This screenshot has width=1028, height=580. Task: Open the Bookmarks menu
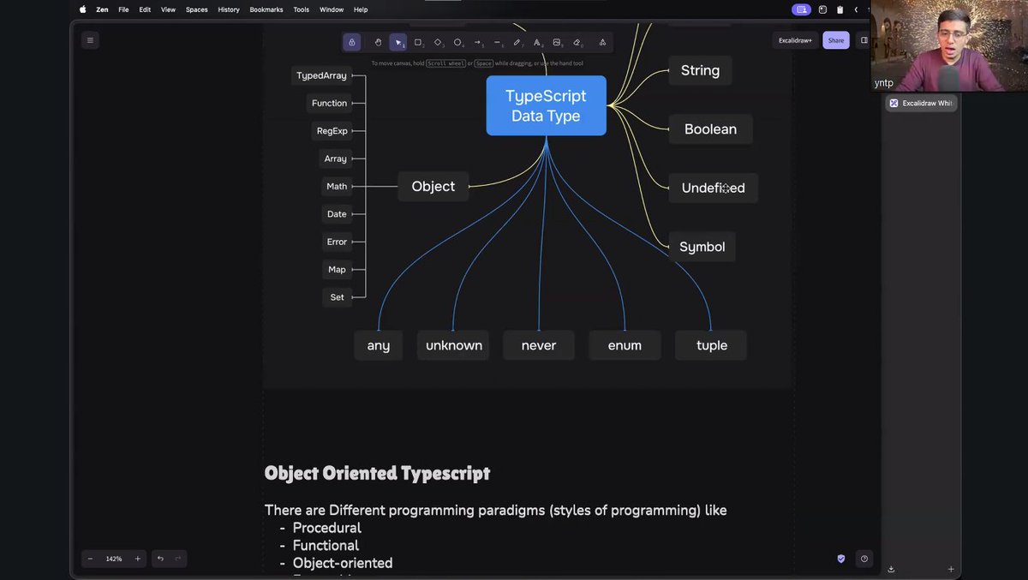[x=266, y=9]
